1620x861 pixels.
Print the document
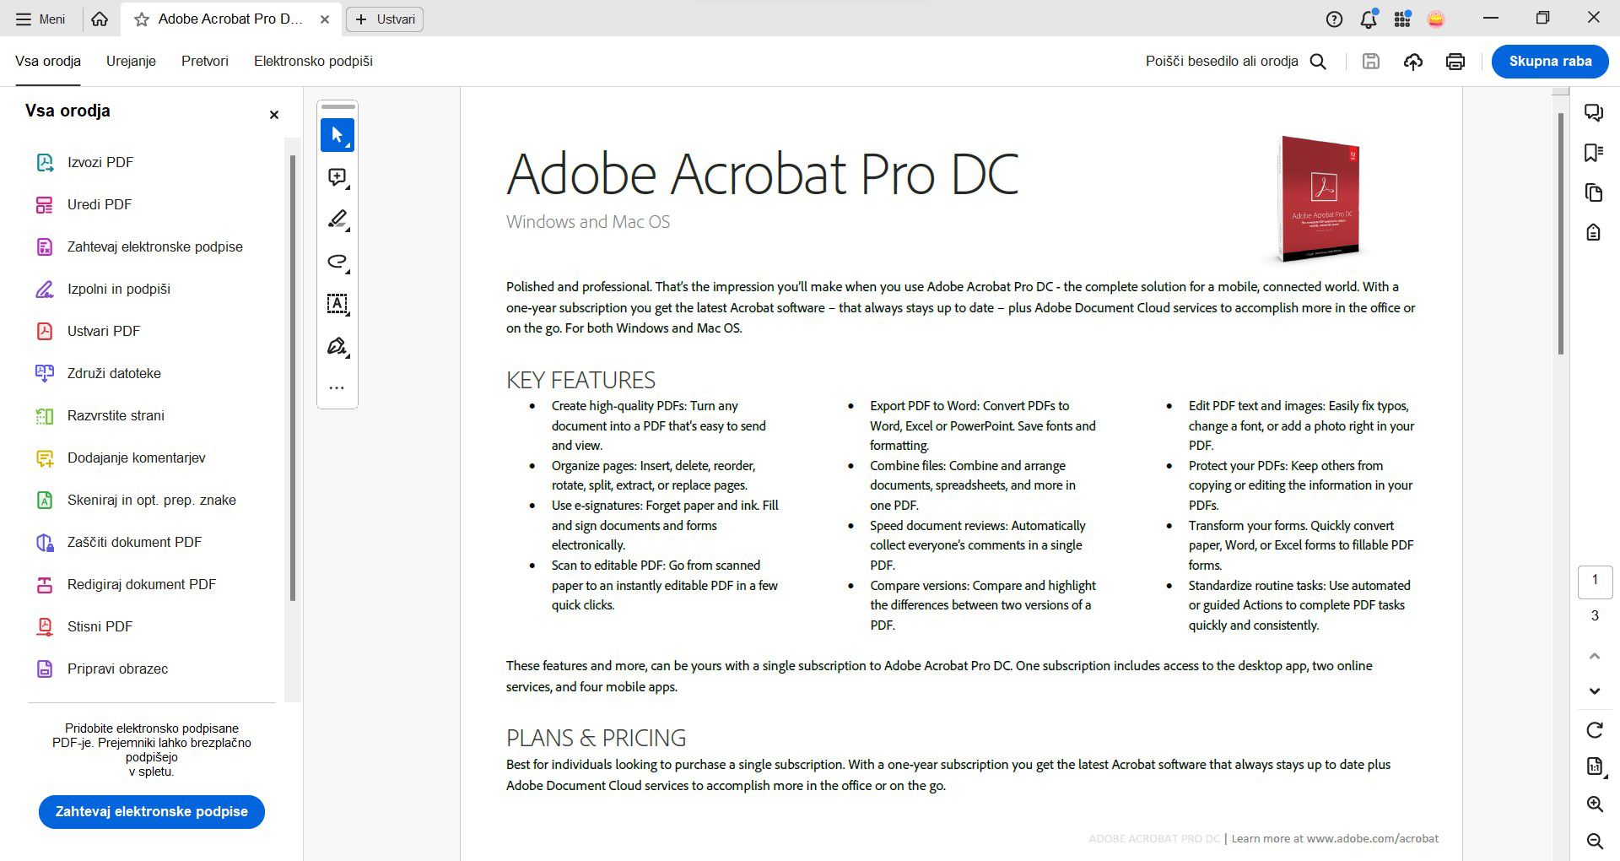(1455, 61)
